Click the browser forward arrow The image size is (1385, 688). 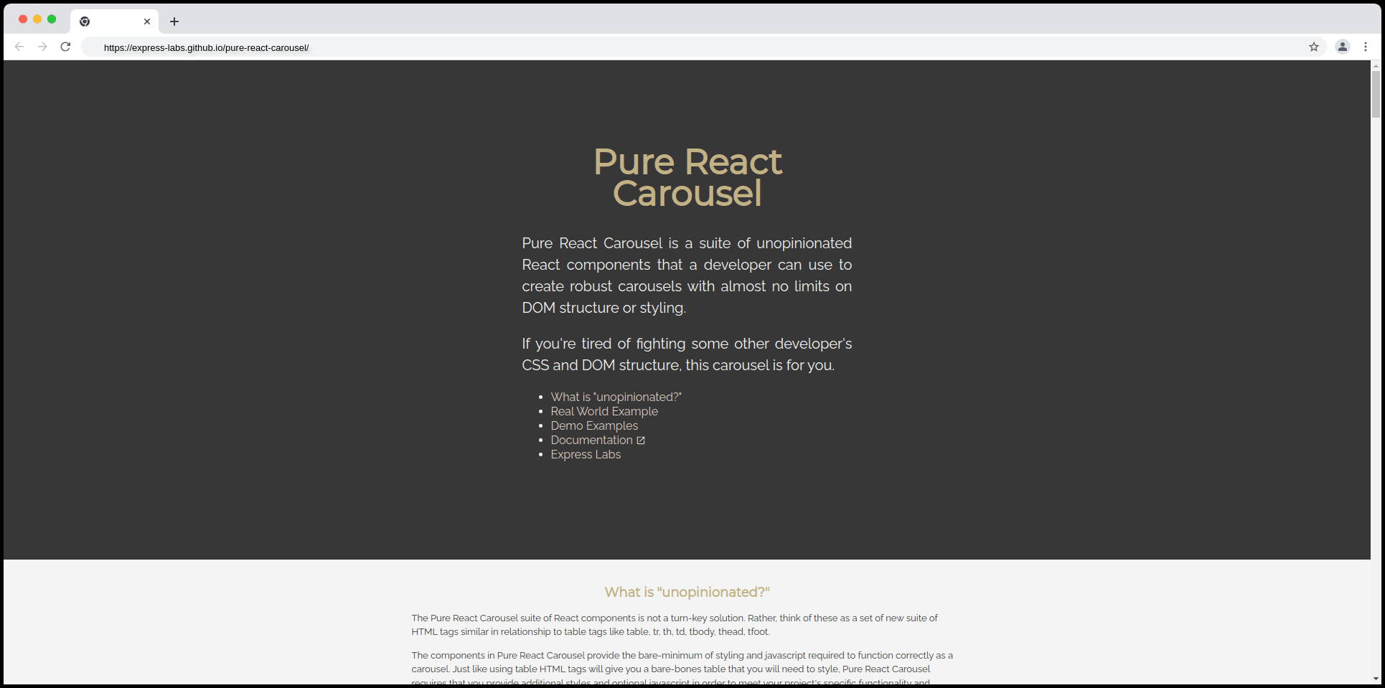42,47
